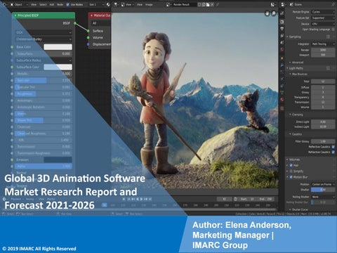This screenshot has height=253, width=337.
Task: Open the Render properties tab icon
Action: click(282, 22)
